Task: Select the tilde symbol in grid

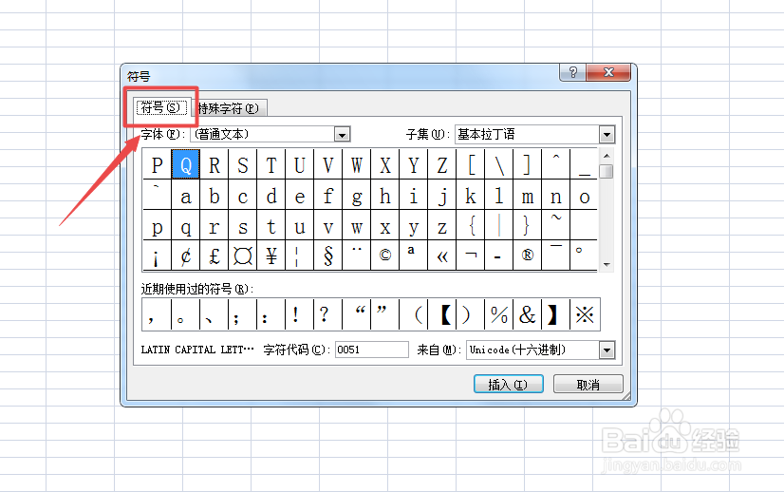Action: (x=555, y=225)
